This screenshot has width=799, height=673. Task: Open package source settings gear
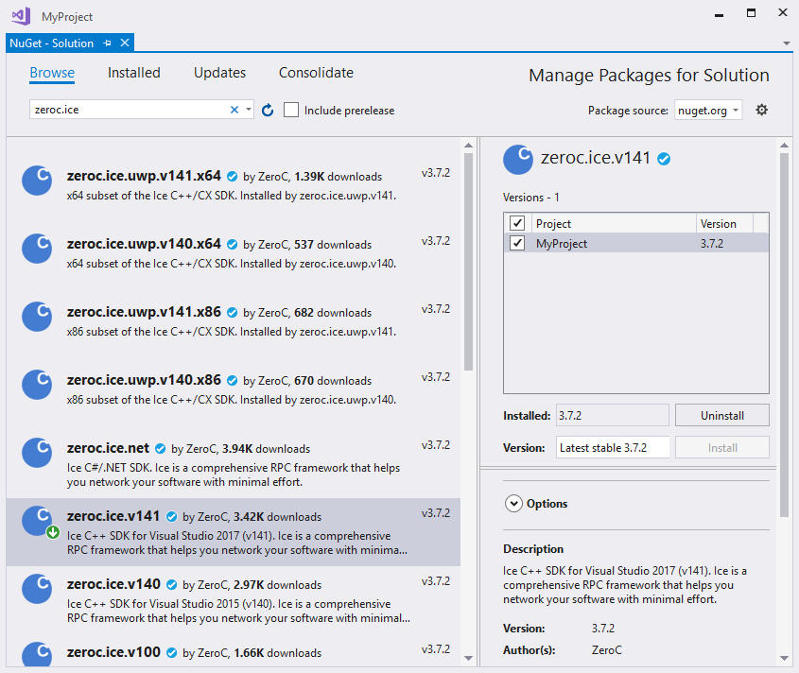[x=762, y=110]
